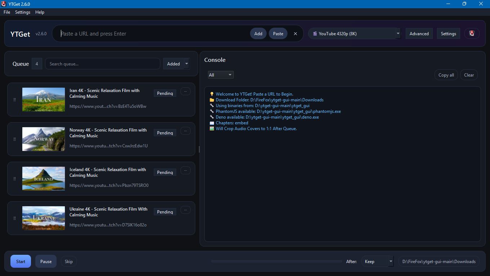Select the Iran thumbnail
This screenshot has height=276, width=490.
(44, 100)
